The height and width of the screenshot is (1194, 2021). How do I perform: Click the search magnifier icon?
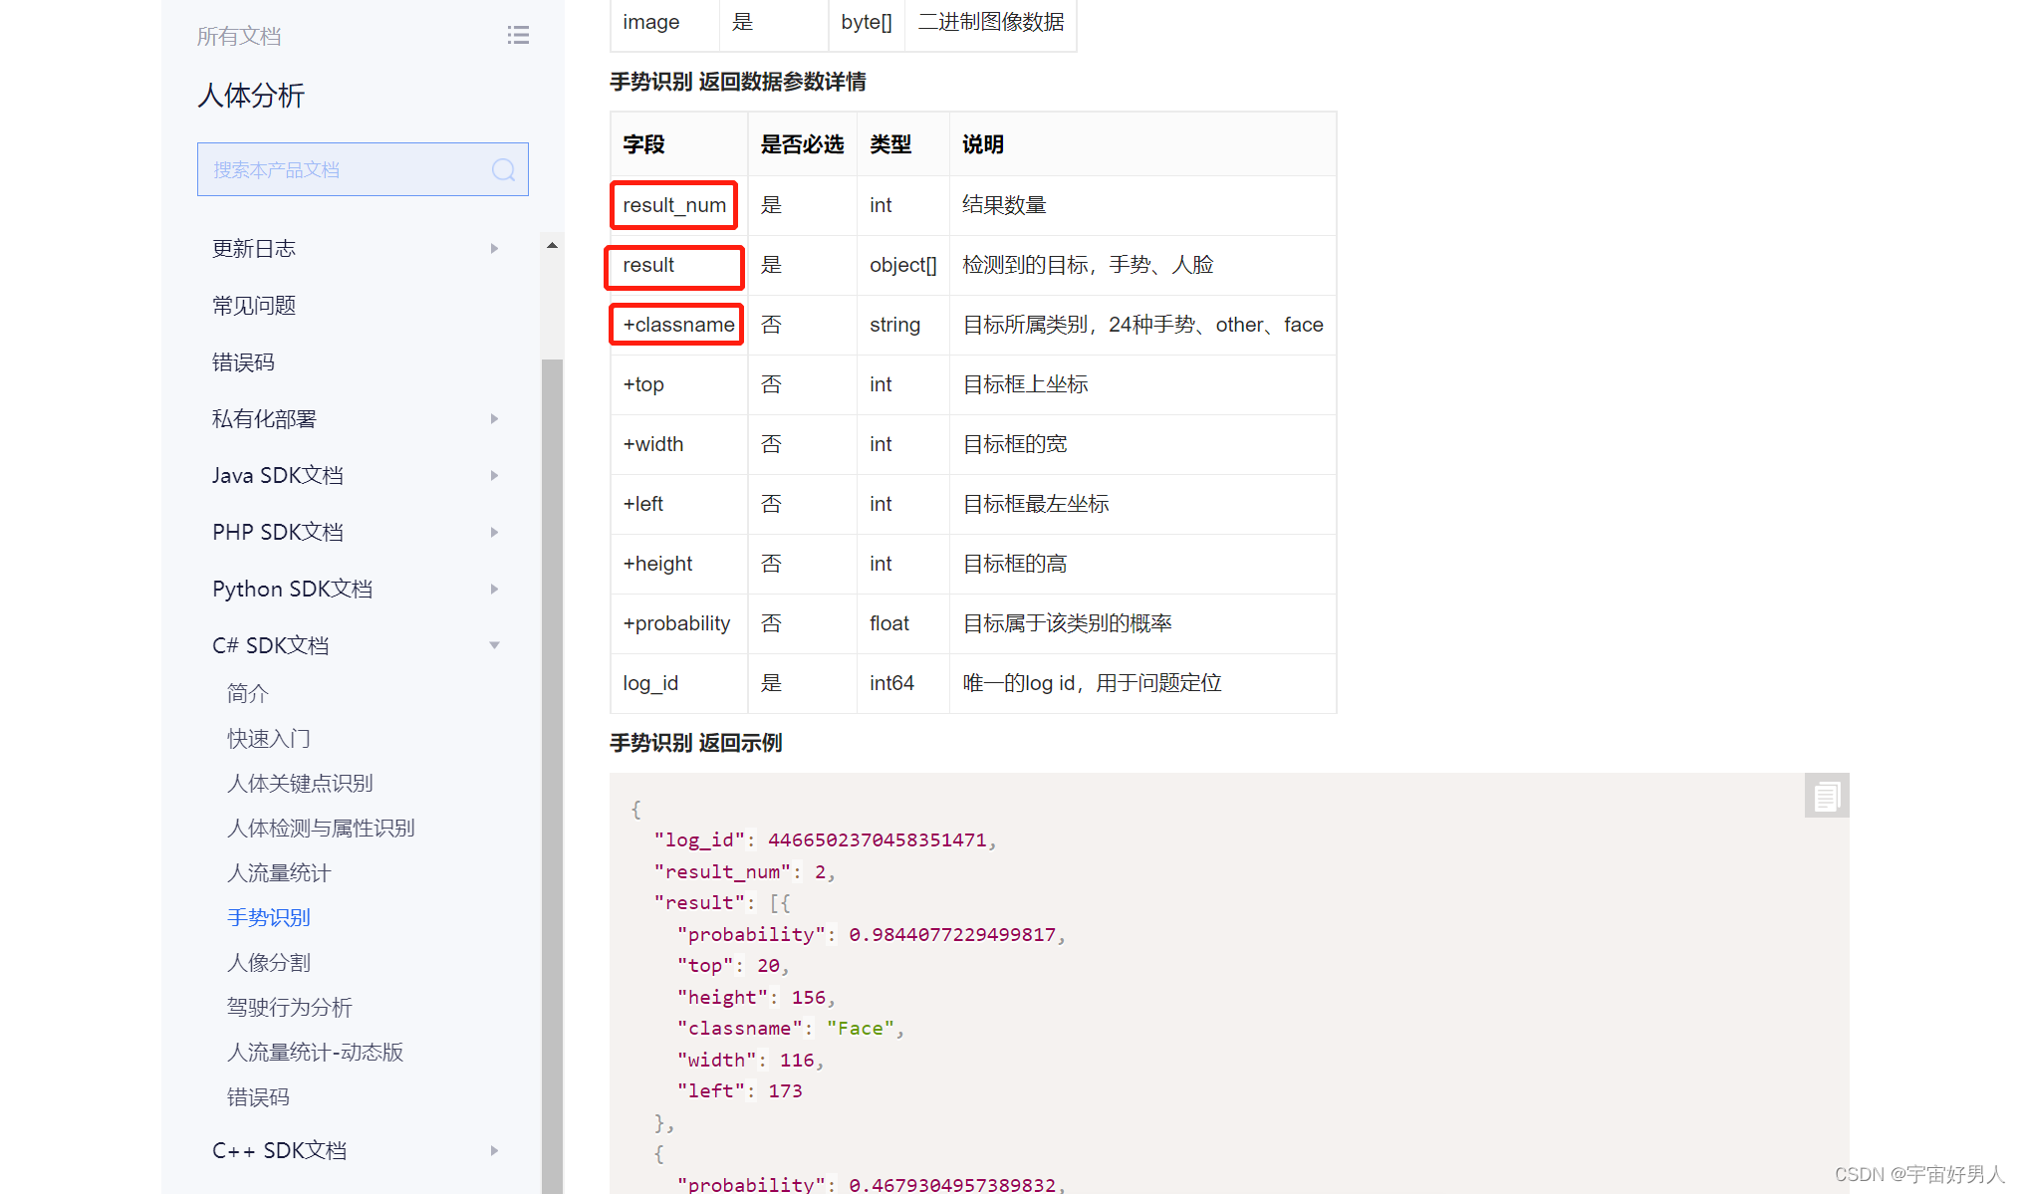504,170
